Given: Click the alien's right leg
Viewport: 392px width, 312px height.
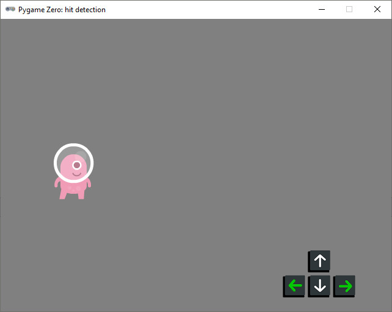Looking at the screenshot, I should [81, 194].
